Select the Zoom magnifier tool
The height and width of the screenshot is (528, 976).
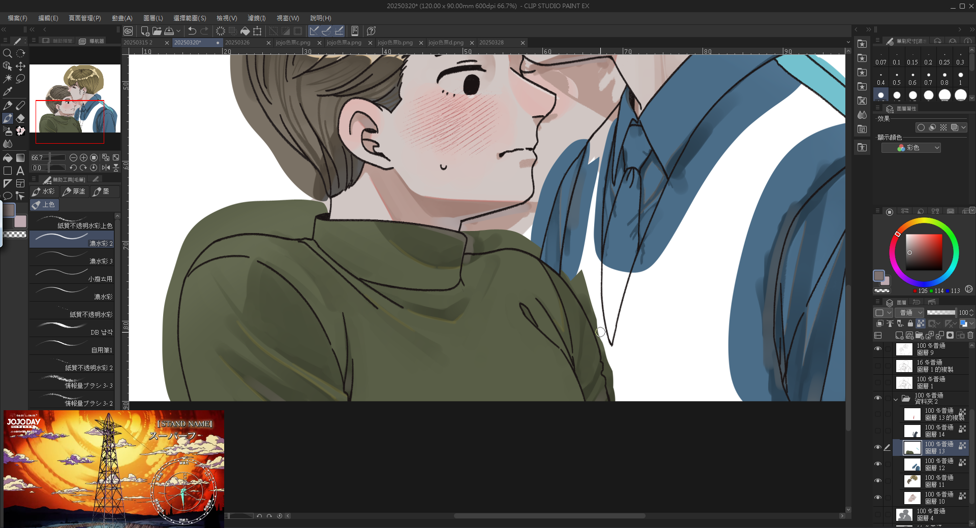(x=8, y=53)
